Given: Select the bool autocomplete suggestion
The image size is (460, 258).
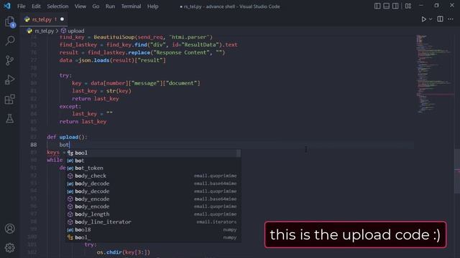Looking at the screenshot, I should pyautogui.click(x=152, y=153).
